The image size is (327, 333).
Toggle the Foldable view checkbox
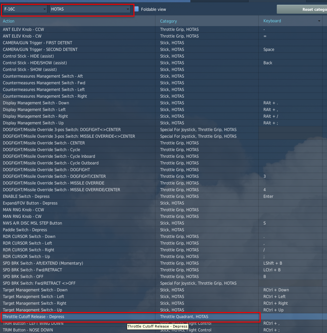[136, 9]
